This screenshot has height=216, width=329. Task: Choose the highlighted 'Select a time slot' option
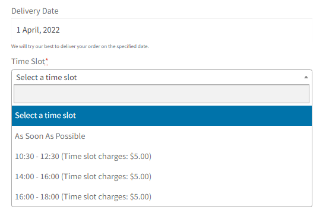tap(162, 116)
